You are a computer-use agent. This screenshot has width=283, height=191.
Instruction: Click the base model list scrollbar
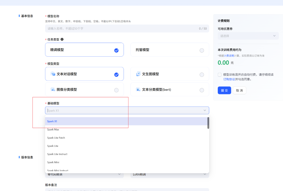click(x=208, y=123)
